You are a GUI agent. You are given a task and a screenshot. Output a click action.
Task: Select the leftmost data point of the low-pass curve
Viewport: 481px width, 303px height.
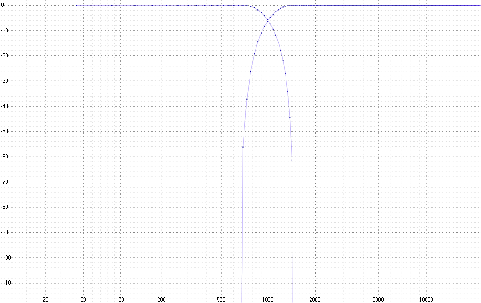76,5
